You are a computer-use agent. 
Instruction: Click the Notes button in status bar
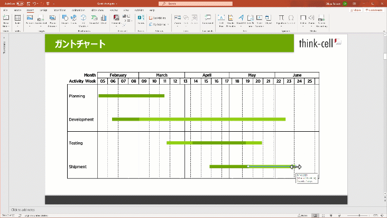click(302, 215)
